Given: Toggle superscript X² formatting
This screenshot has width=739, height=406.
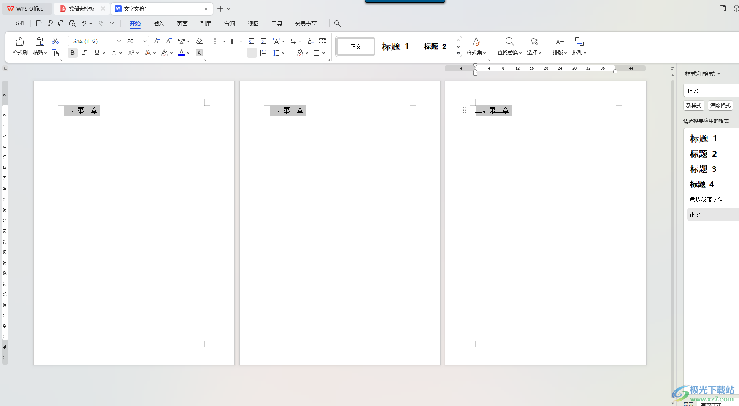Looking at the screenshot, I should [131, 53].
